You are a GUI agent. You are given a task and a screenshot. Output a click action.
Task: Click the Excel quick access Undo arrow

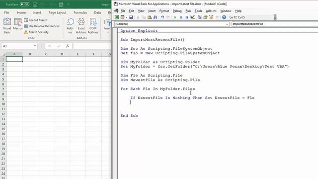tap(42, 4)
